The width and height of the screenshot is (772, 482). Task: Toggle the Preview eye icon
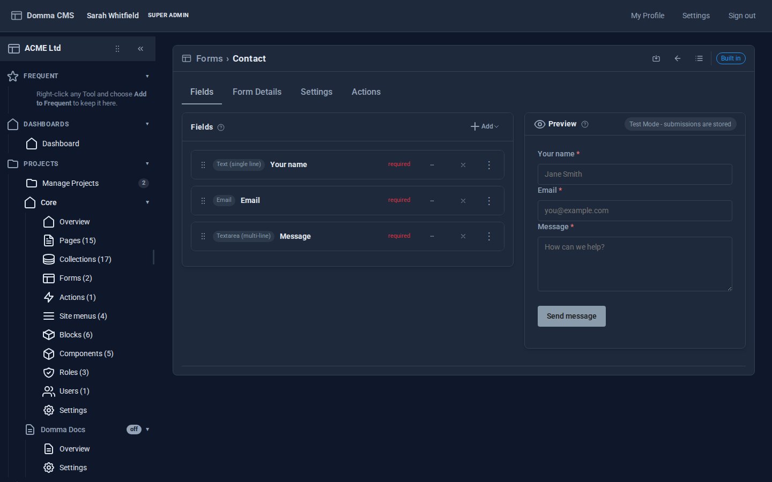(x=540, y=124)
